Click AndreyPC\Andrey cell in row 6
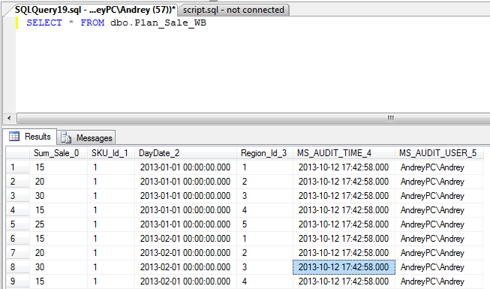The width and height of the screenshot is (490, 289). [439, 239]
